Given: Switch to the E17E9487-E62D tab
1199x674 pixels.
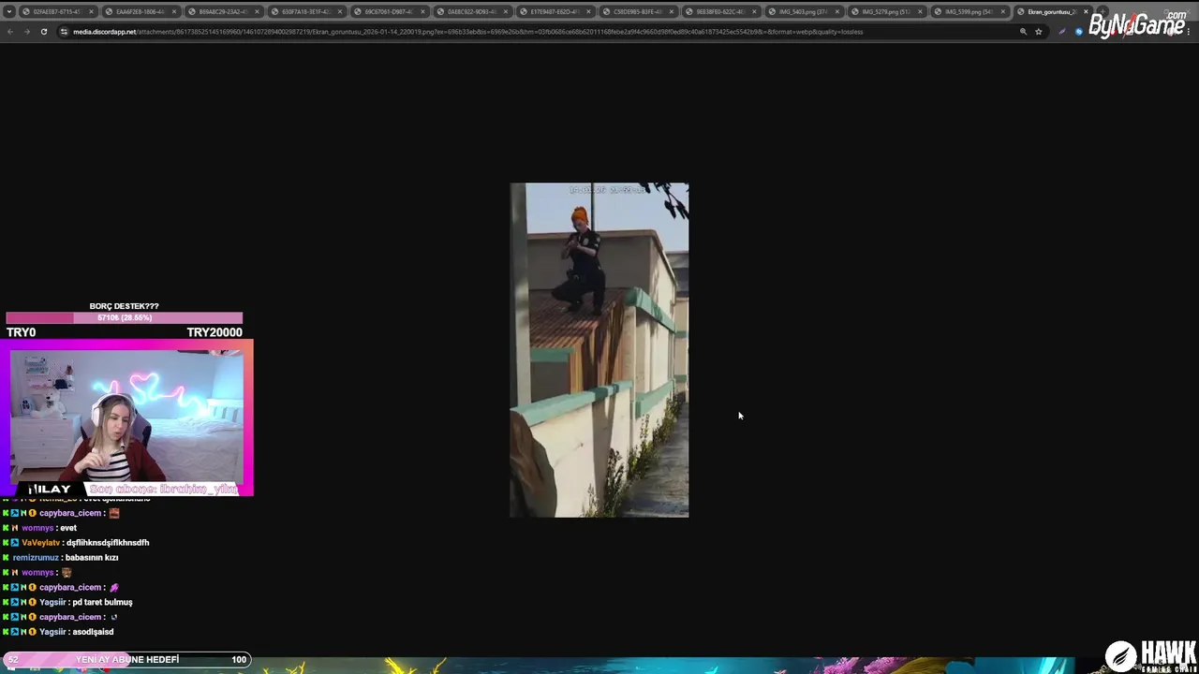Looking at the screenshot, I should point(555,12).
